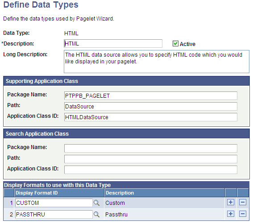The image size is (253, 224).
Task: Click the Define Data Types page title
Action: (x=41, y=4)
